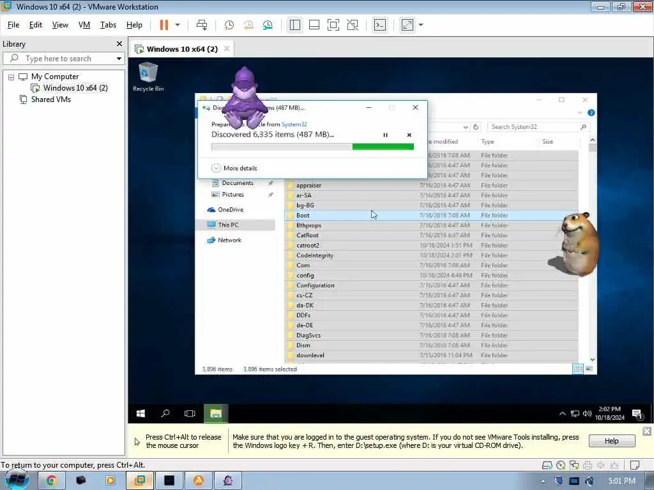Click the library search field

[63, 59]
